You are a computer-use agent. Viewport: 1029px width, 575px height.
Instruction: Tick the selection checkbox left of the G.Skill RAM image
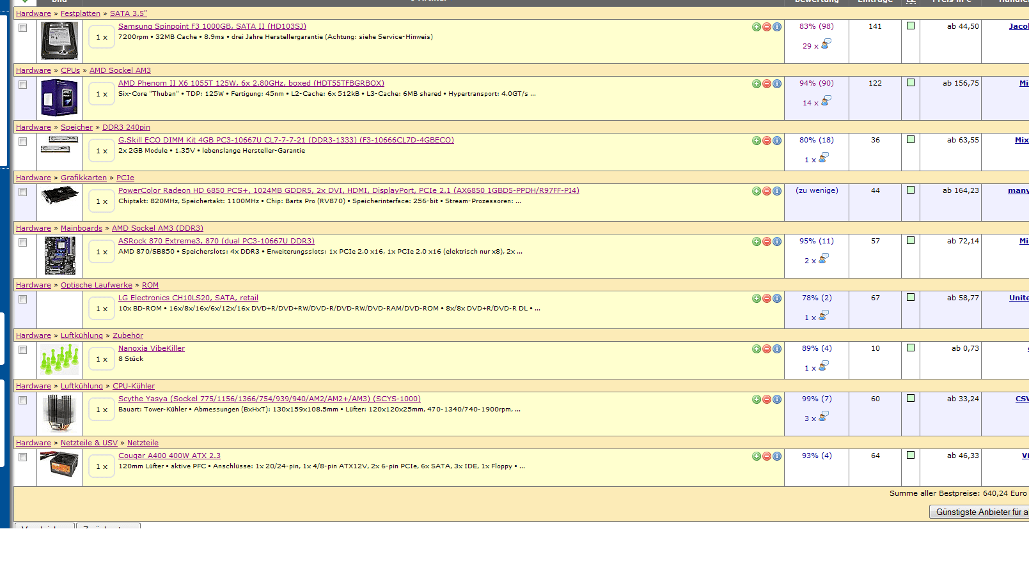pos(23,142)
